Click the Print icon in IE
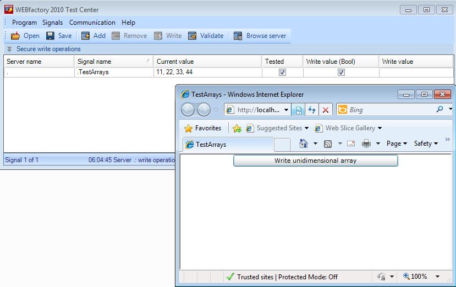 366,143
